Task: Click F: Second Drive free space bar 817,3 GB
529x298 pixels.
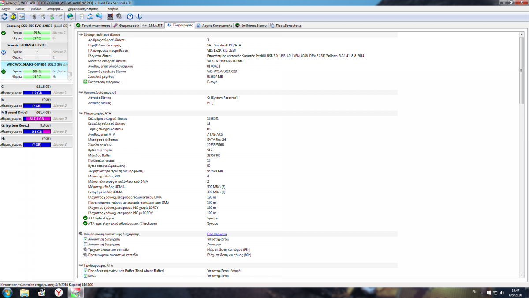Action: 37,119
